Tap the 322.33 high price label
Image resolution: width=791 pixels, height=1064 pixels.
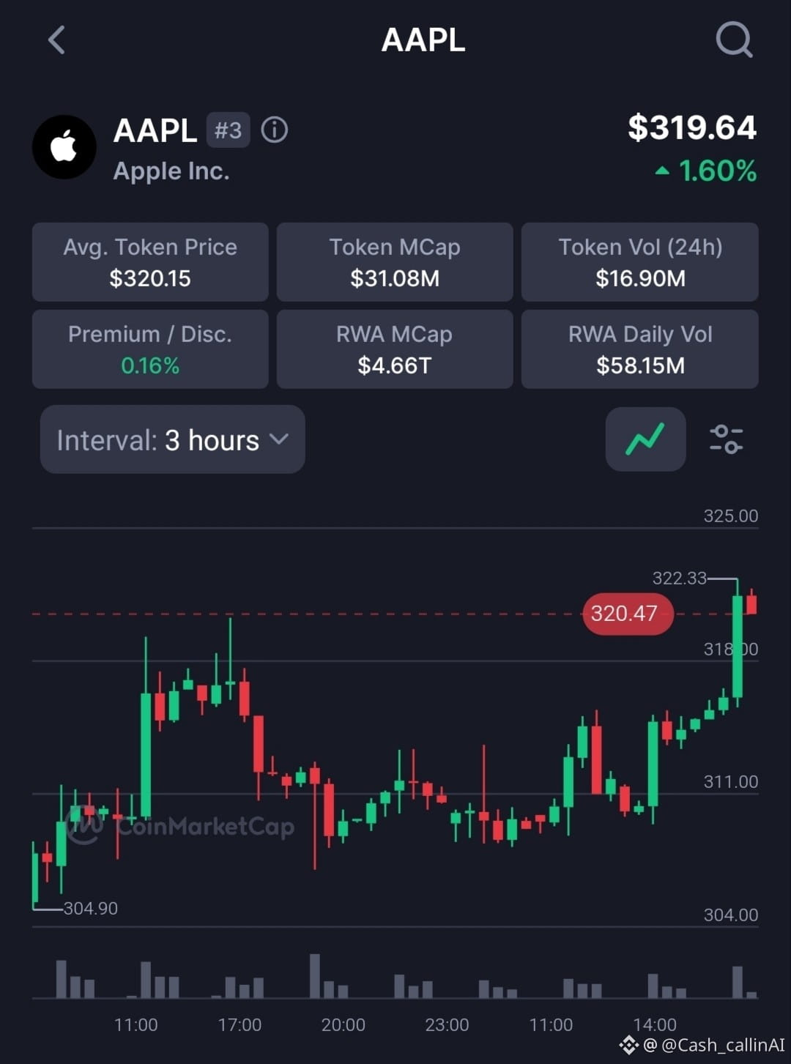tap(680, 578)
